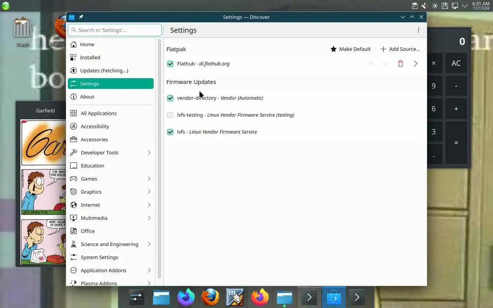Open the editor with brush icon in dock
Viewport: 493px width, 308px height.
point(235,297)
